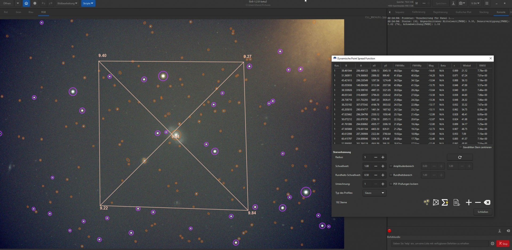Switch to the Rot channel tab
This screenshot has width=512, height=250.
[6, 12]
